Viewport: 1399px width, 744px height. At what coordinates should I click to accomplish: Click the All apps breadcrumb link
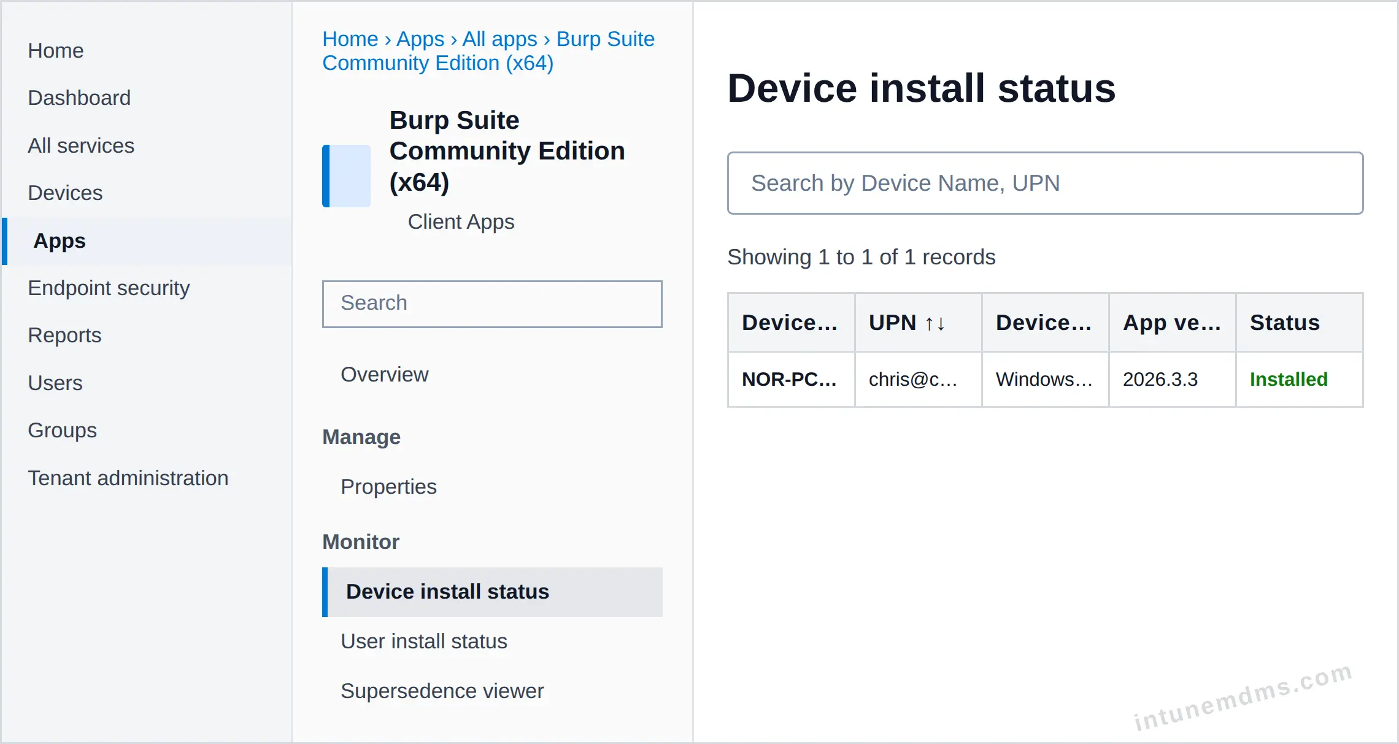point(500,39)
